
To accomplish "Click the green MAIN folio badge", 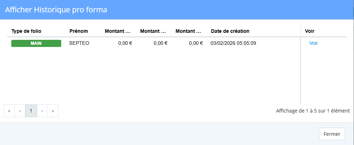I will [36, 43].
